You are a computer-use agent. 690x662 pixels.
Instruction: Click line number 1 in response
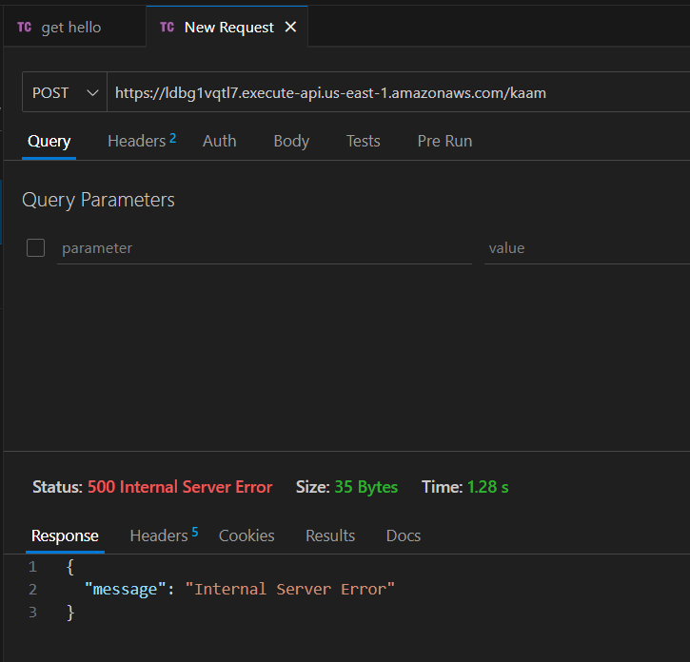point(32,567)
